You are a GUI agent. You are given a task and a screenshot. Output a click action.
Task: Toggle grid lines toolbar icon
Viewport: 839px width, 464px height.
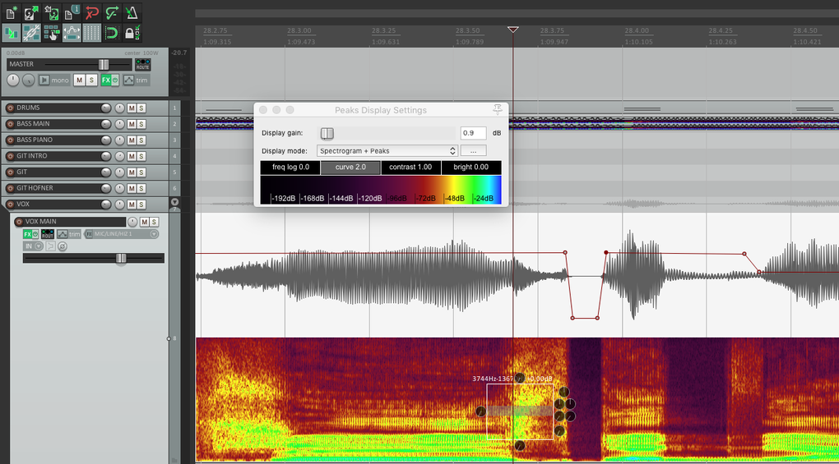click(91, 33)
